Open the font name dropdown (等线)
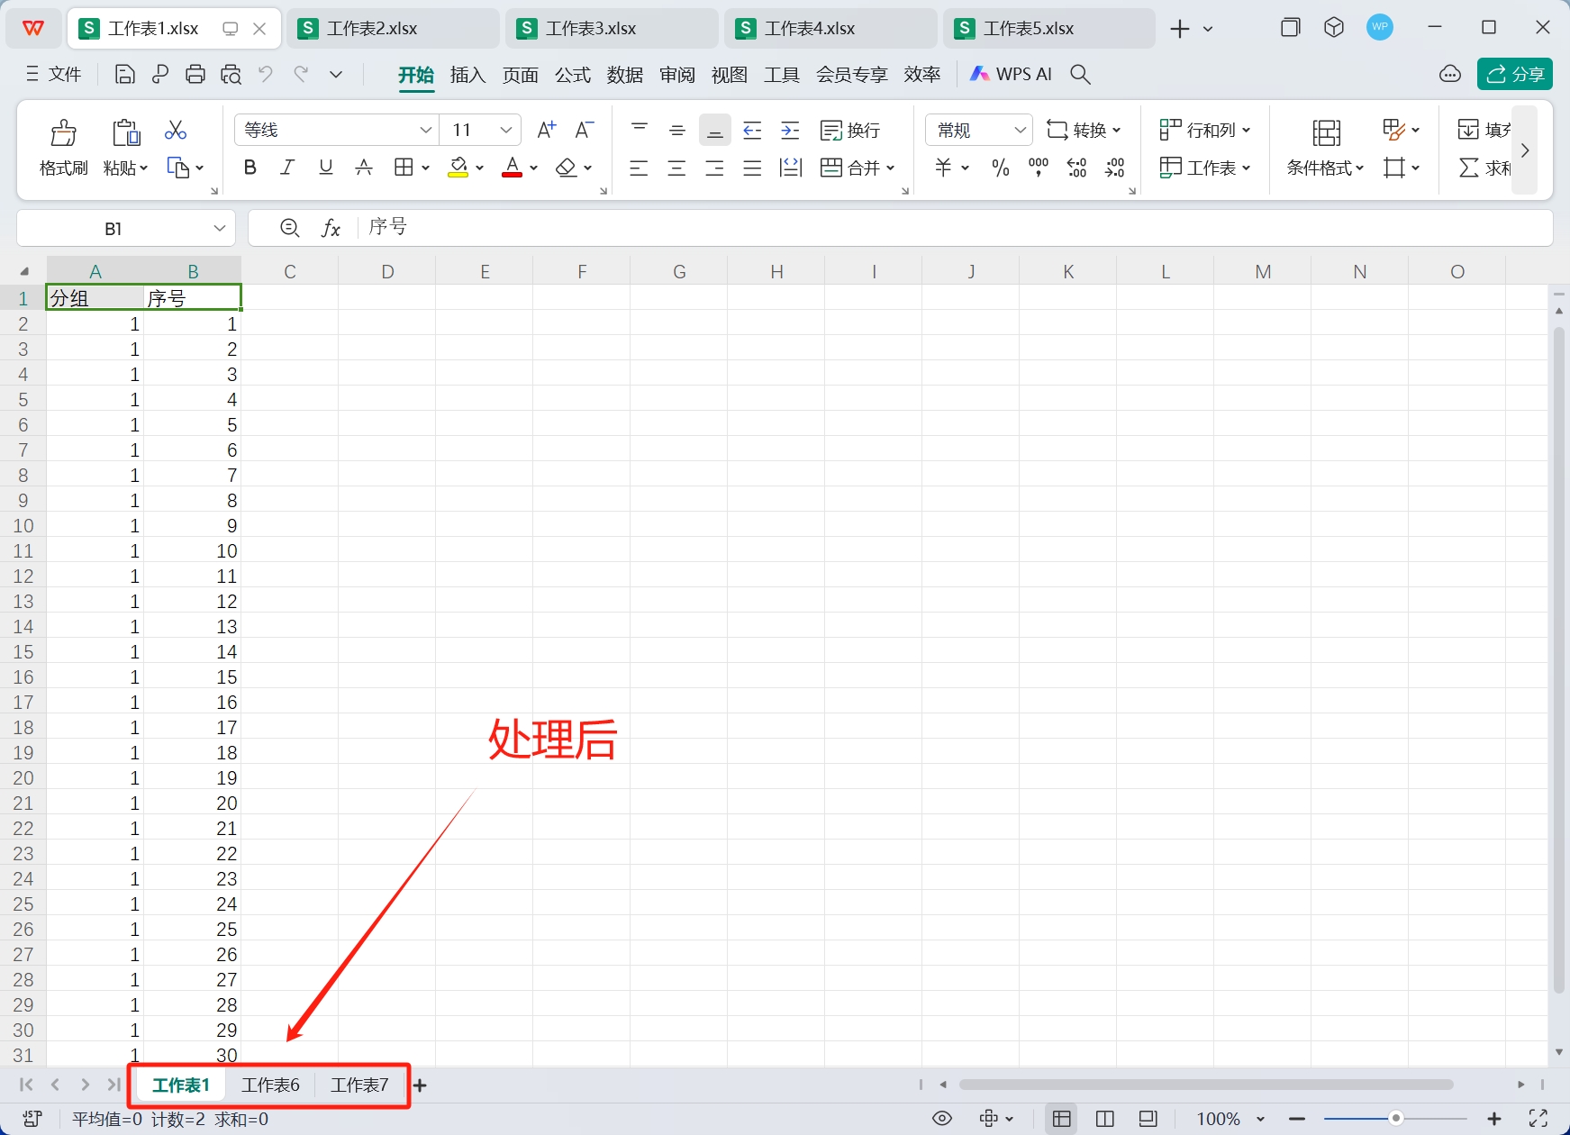This screenshot has height=1135, width=1570. pos(426,131)
